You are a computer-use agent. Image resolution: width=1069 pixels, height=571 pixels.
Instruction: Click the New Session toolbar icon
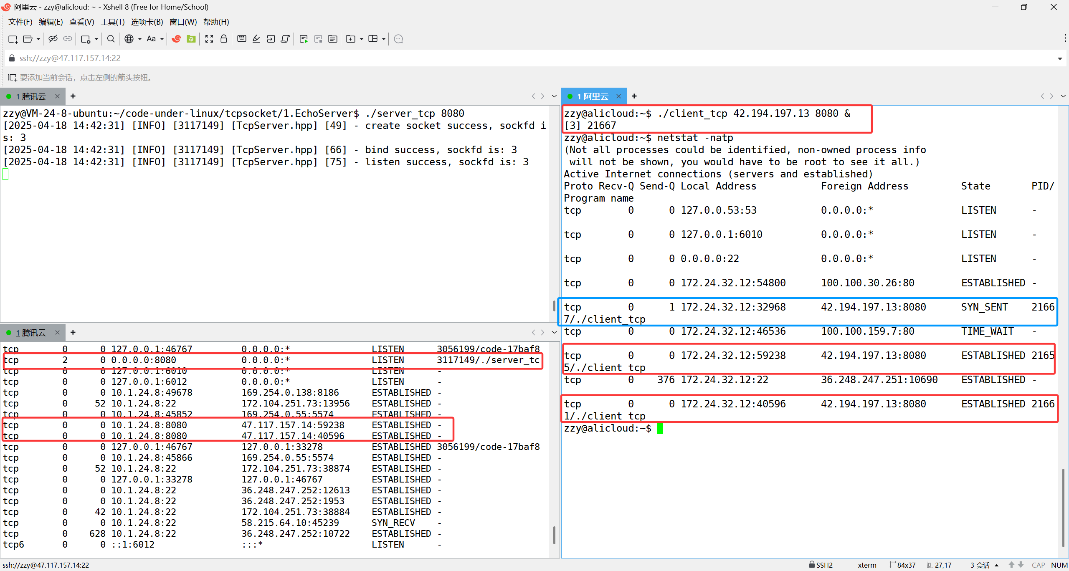click(x=13, y=39)
